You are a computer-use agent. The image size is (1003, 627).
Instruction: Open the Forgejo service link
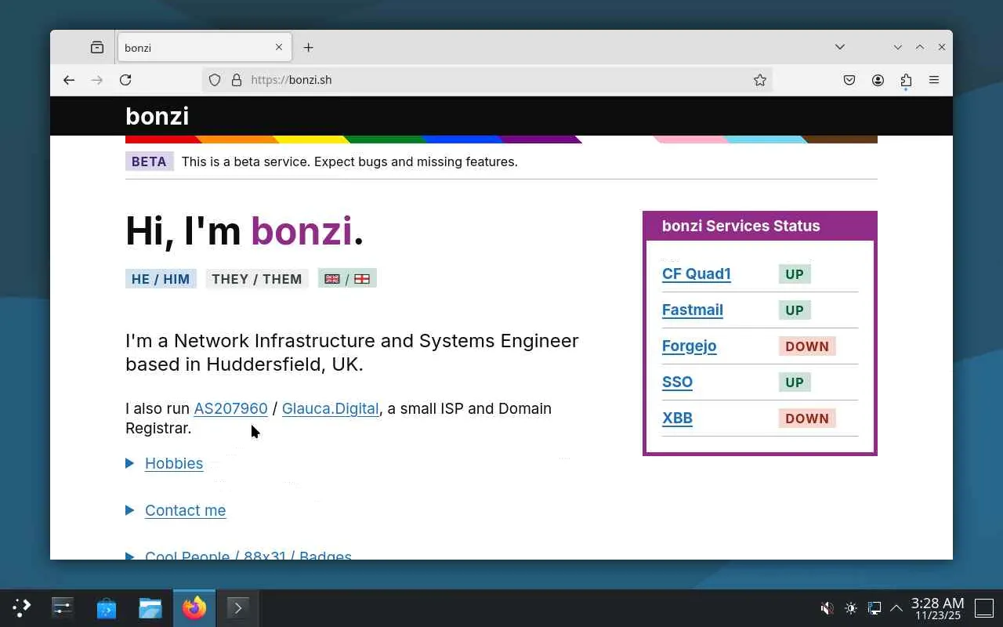[689, 346]
